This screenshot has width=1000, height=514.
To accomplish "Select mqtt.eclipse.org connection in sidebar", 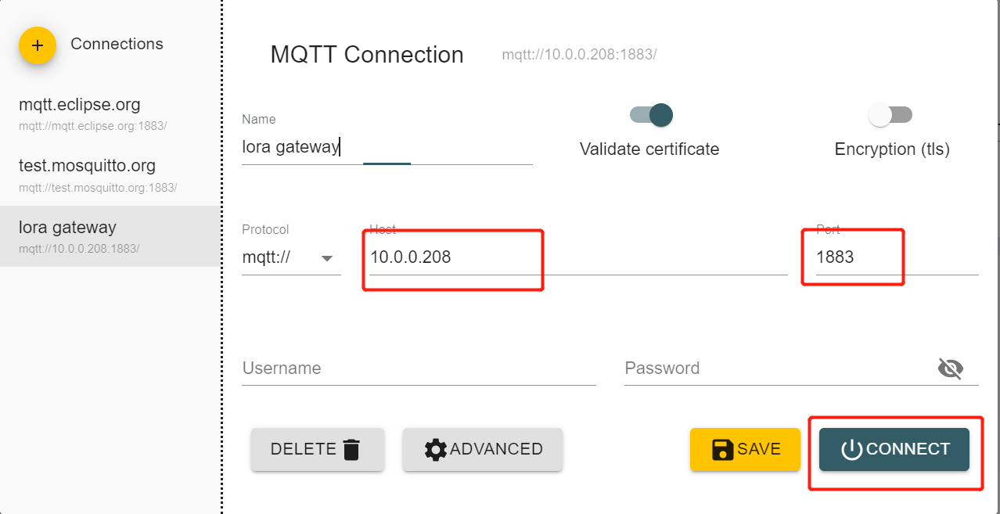I will point(110,113).
